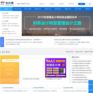
Task: Click 会计人生 under 会计社区
Action: (13, 32)
